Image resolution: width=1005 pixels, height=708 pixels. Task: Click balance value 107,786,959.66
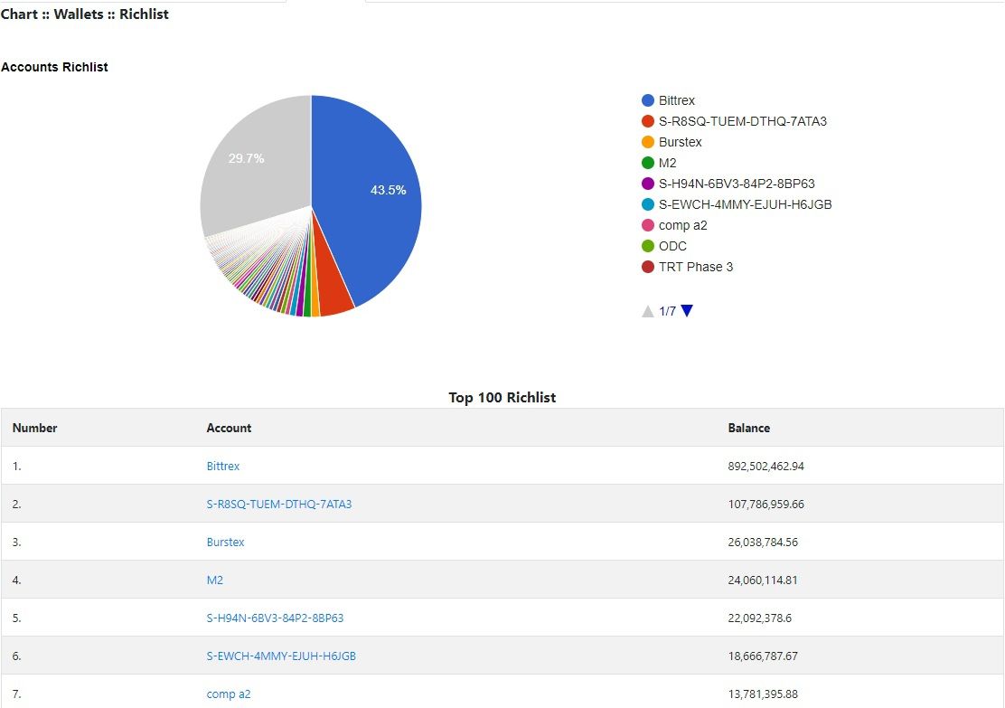(765, 504)
